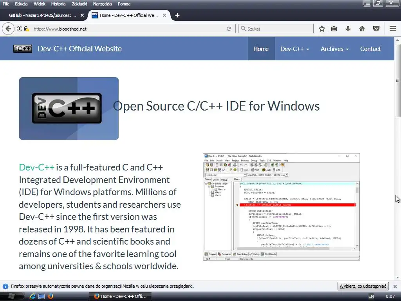Click the Dev-C++ logo in site header
The image size is (401, 301).
click(x=23, y=49)
